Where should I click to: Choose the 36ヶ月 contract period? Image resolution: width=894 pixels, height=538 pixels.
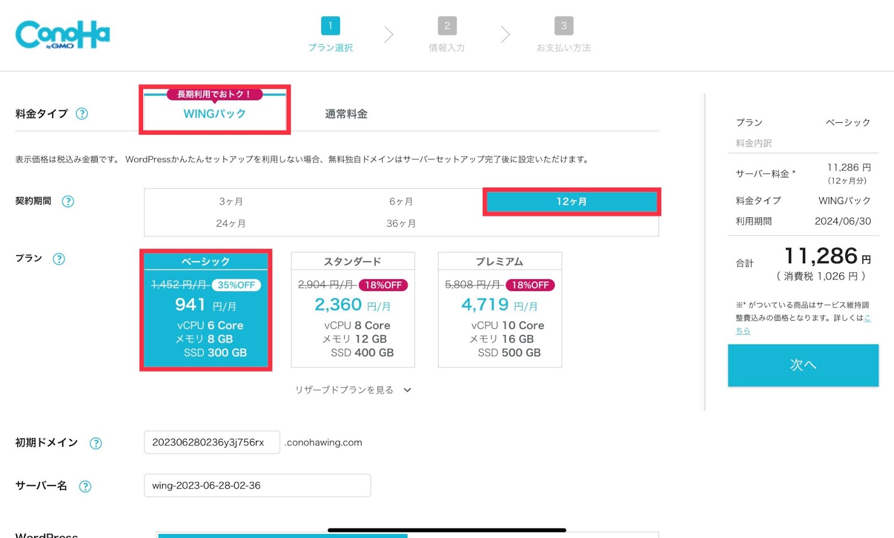coord(401,223)
